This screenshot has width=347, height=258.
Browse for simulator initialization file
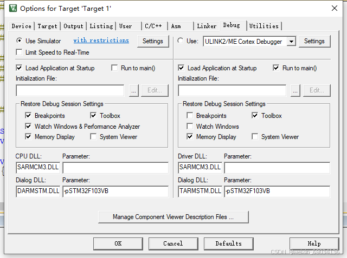click(x=134, y=90)
